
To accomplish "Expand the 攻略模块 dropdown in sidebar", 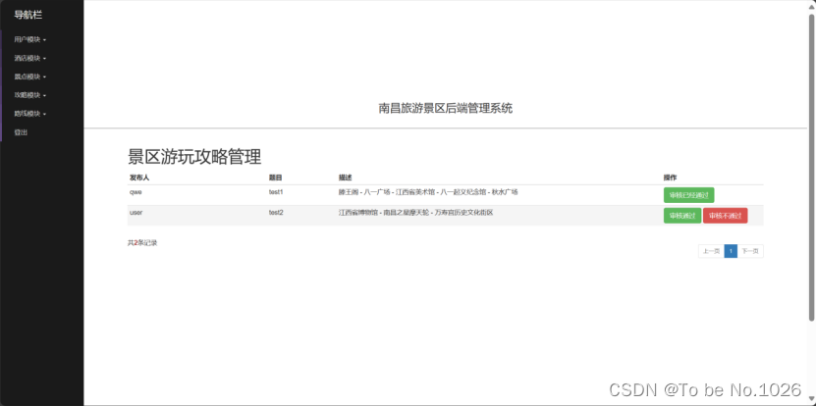I will (x=29, y=96).
